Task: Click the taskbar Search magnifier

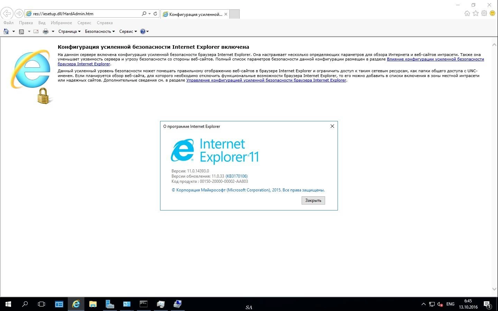Action: pos(25,304)
